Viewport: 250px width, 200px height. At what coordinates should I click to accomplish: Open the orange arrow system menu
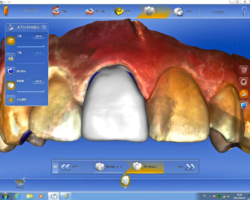[x=6, y=11]
